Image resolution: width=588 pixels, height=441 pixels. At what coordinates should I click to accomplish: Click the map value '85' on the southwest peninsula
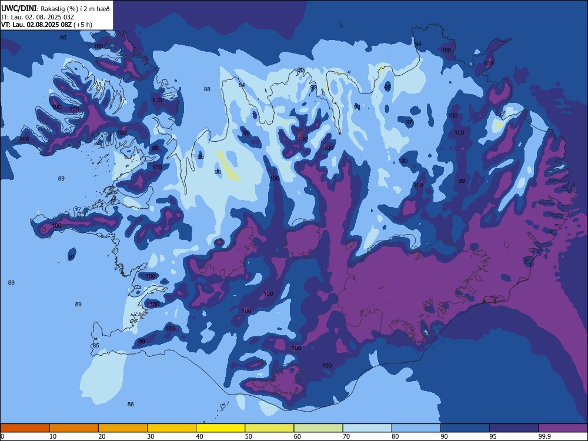pos(96,345)
